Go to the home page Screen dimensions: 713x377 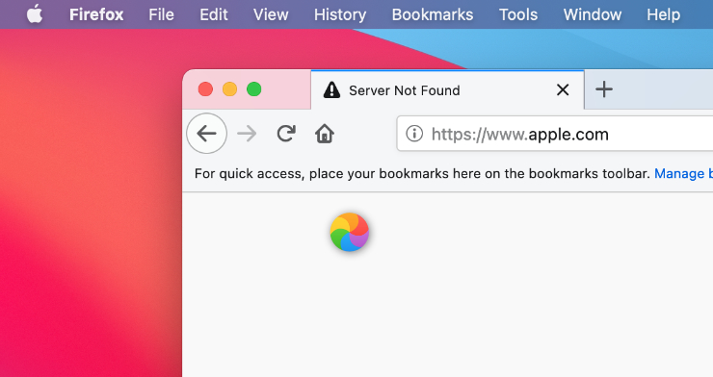tap(325, 134)
